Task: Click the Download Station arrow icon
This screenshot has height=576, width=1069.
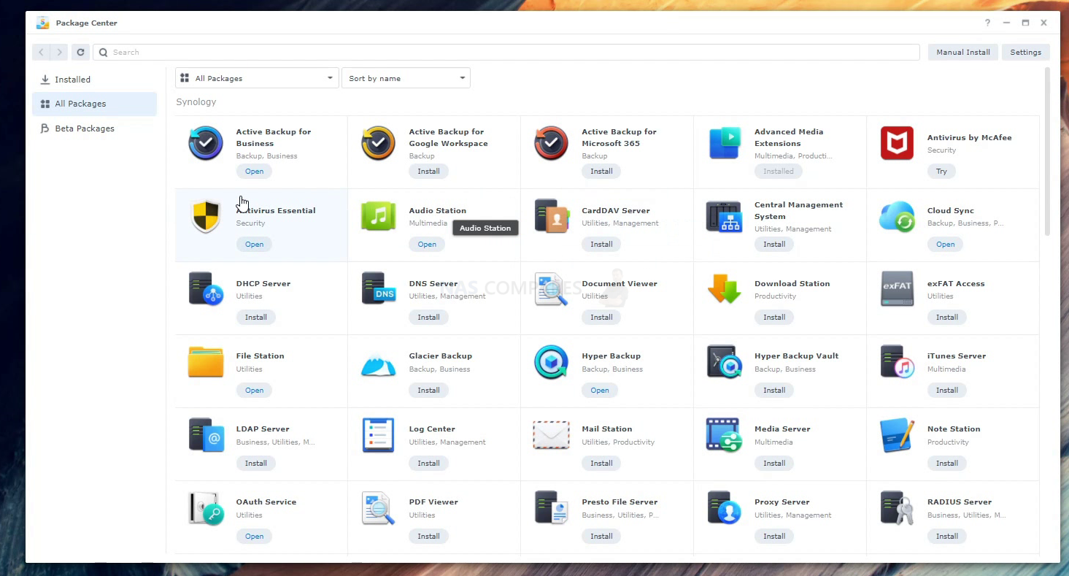Action: 725,289
